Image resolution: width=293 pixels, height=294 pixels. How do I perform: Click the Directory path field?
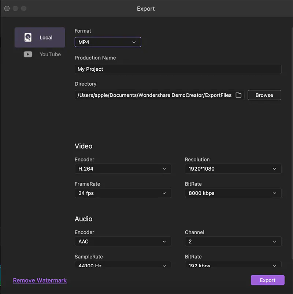pyautogui.click(x=155, y=95)
